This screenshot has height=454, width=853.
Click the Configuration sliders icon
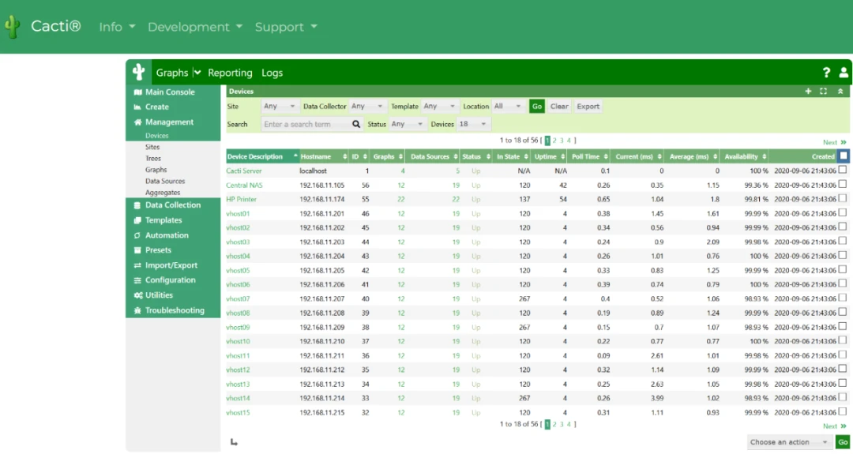[x=137, y=280]
